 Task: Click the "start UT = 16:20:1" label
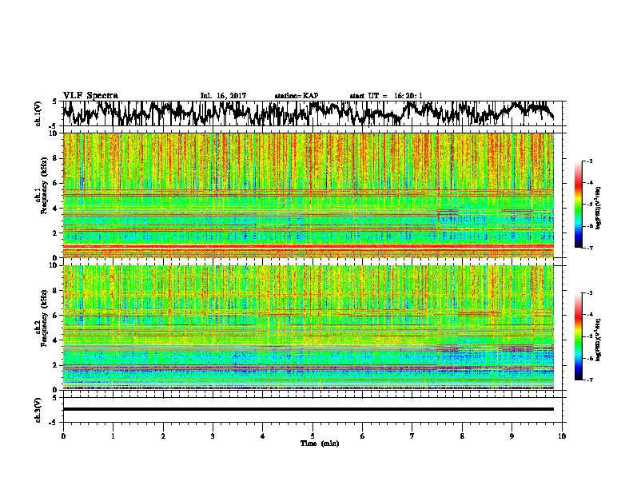[386, 96]
